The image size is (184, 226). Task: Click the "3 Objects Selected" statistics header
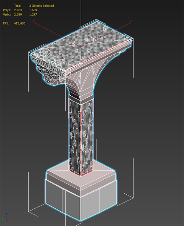pos(42,6)
